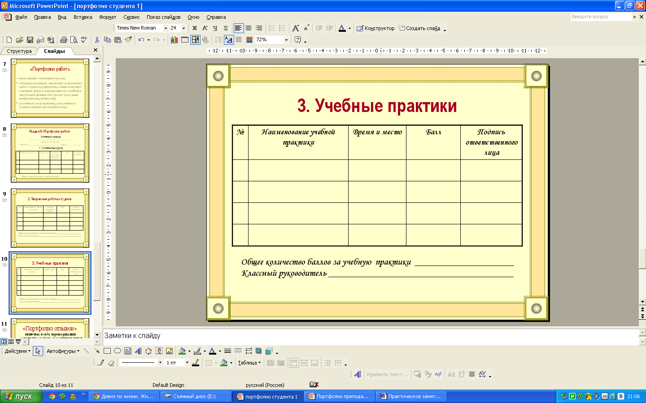Image resolution: width=646 pixels, height=403 pixels.
Task: Create a new blank presentation
Action: pyautogui.click(x=9, y=40)
